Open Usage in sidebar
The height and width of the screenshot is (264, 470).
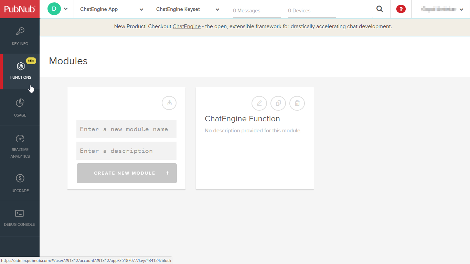(x=20, y=108)
